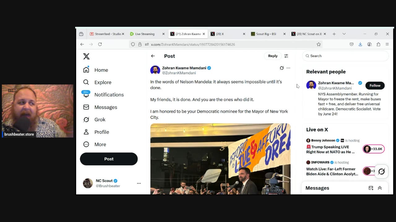Screen dimensions: 396x222
Task: Click the site lock icon
Action: click(140, 44)
